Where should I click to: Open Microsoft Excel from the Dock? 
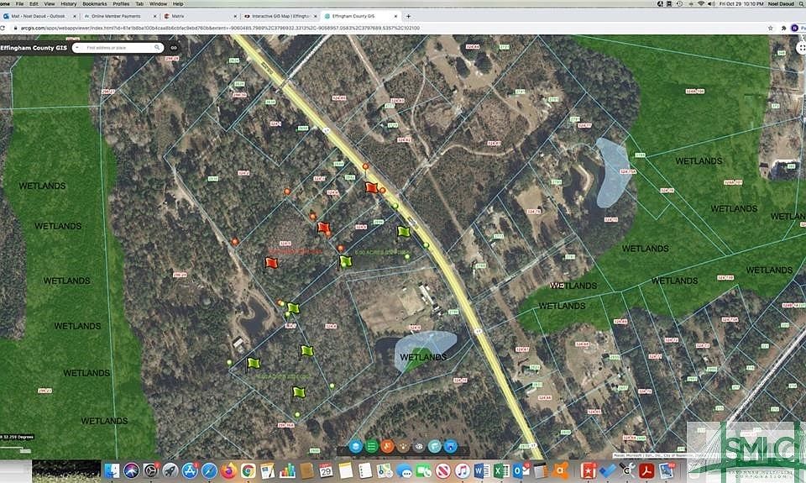502,470
